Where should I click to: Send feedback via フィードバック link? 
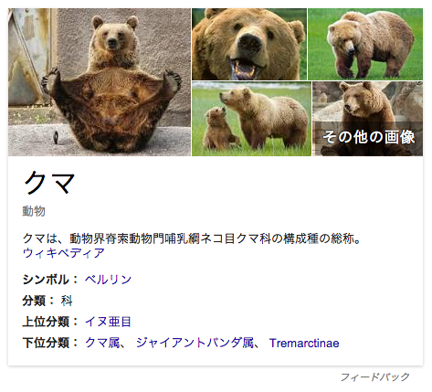(374, 376)
